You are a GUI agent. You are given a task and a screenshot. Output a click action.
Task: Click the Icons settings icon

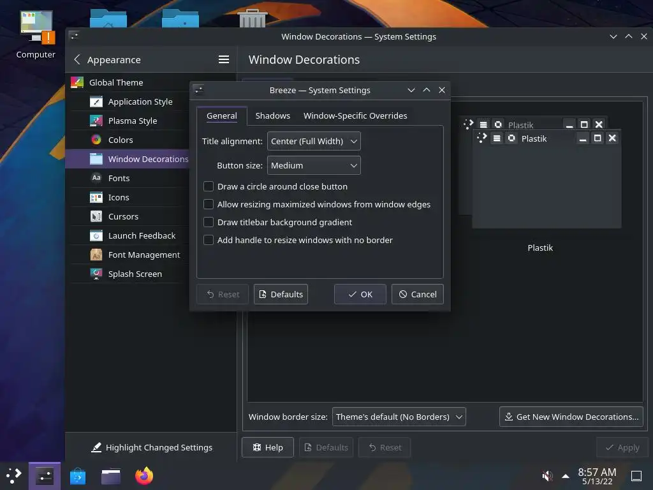(96, 198)
